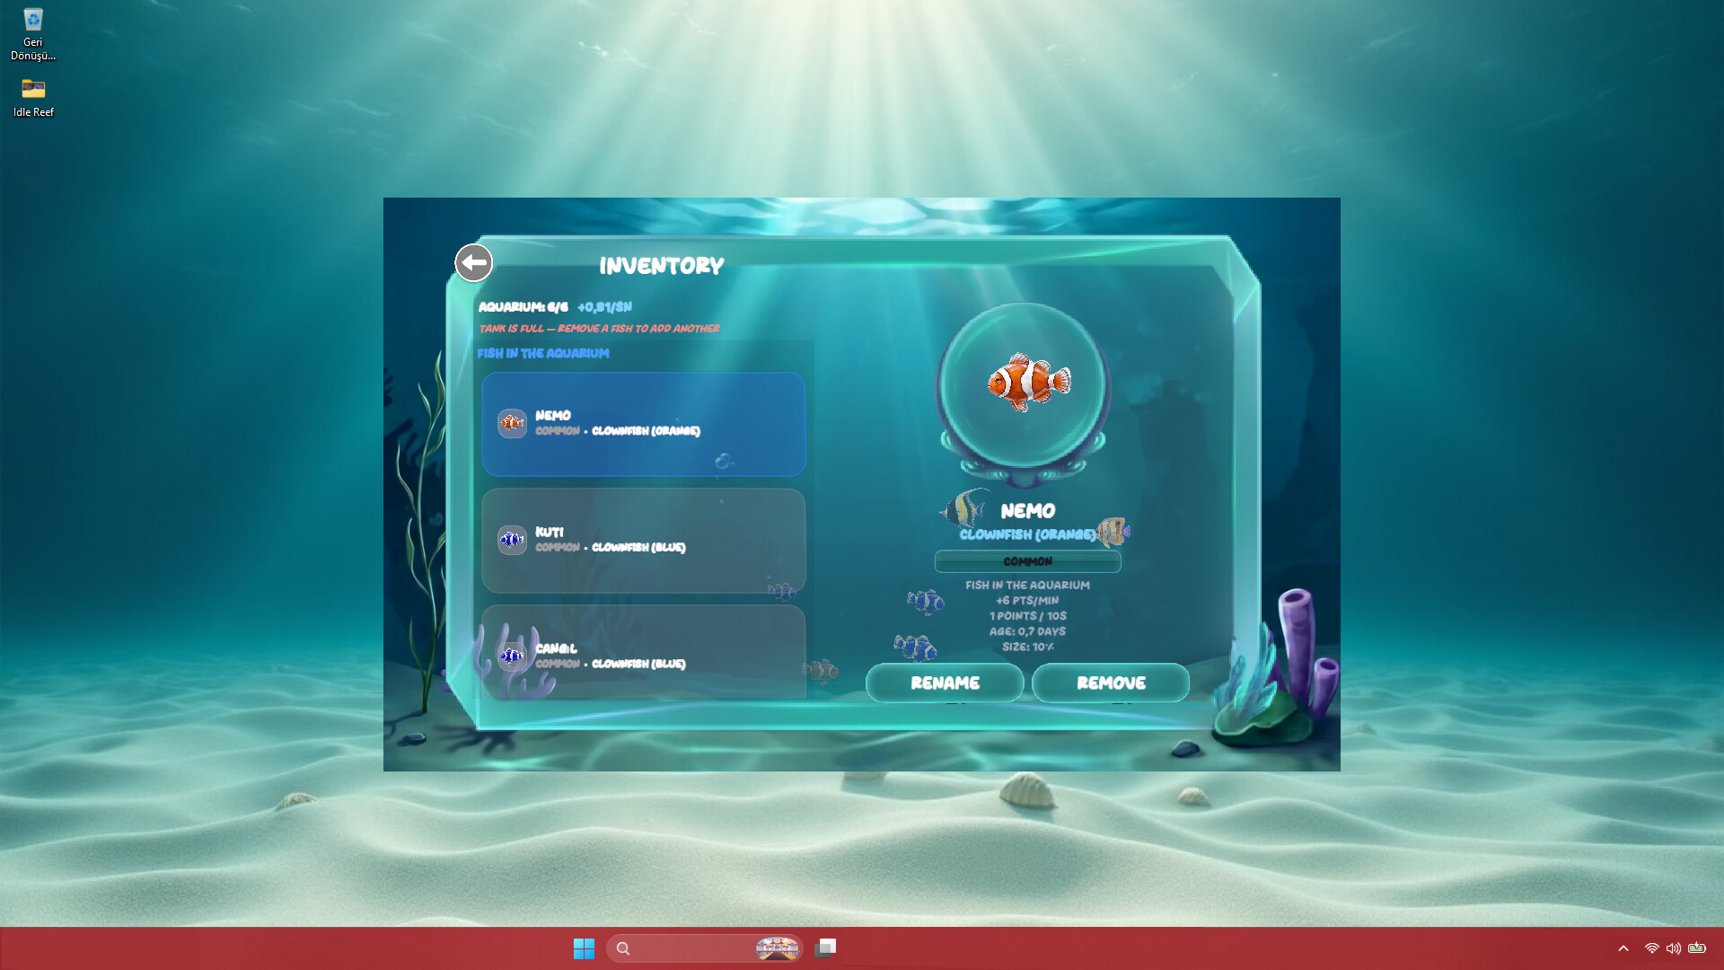
Task: Click the 'Aquarium: 6/6' capacity text
Action: point(523,307)
